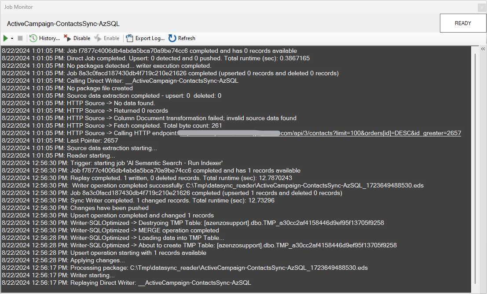The width and height of the screenshot is (487, 294).
Task: Select 'Column Document transformation failed' log line
Action: 149,118
